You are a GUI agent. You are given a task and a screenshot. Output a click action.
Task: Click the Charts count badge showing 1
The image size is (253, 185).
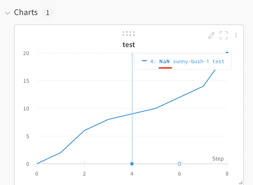tap(48, 12)
